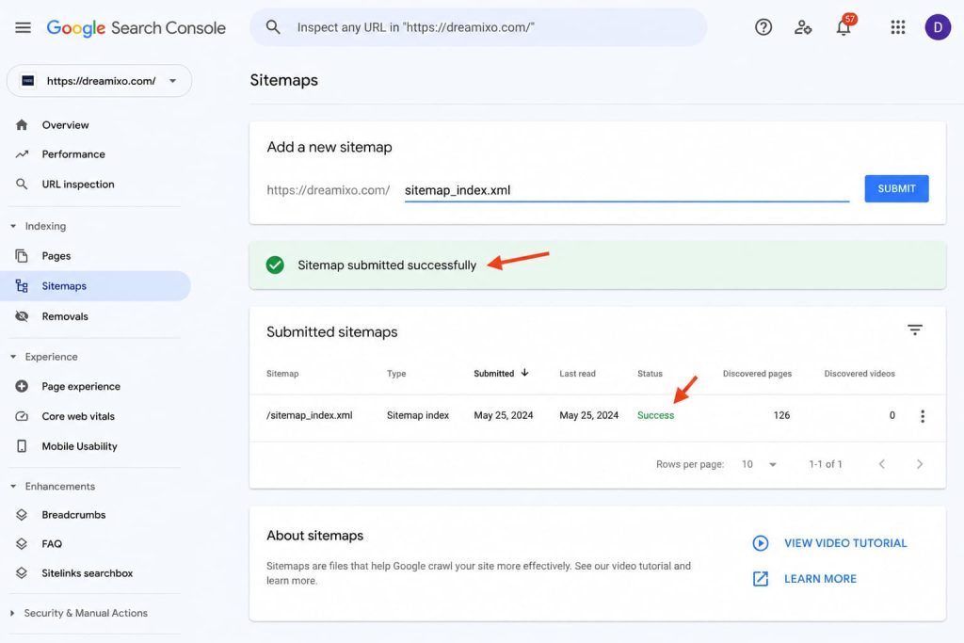The image size is (964, 643).
Task: Click the Breadcrumbs layers icon
Action: tap(22, 515)
